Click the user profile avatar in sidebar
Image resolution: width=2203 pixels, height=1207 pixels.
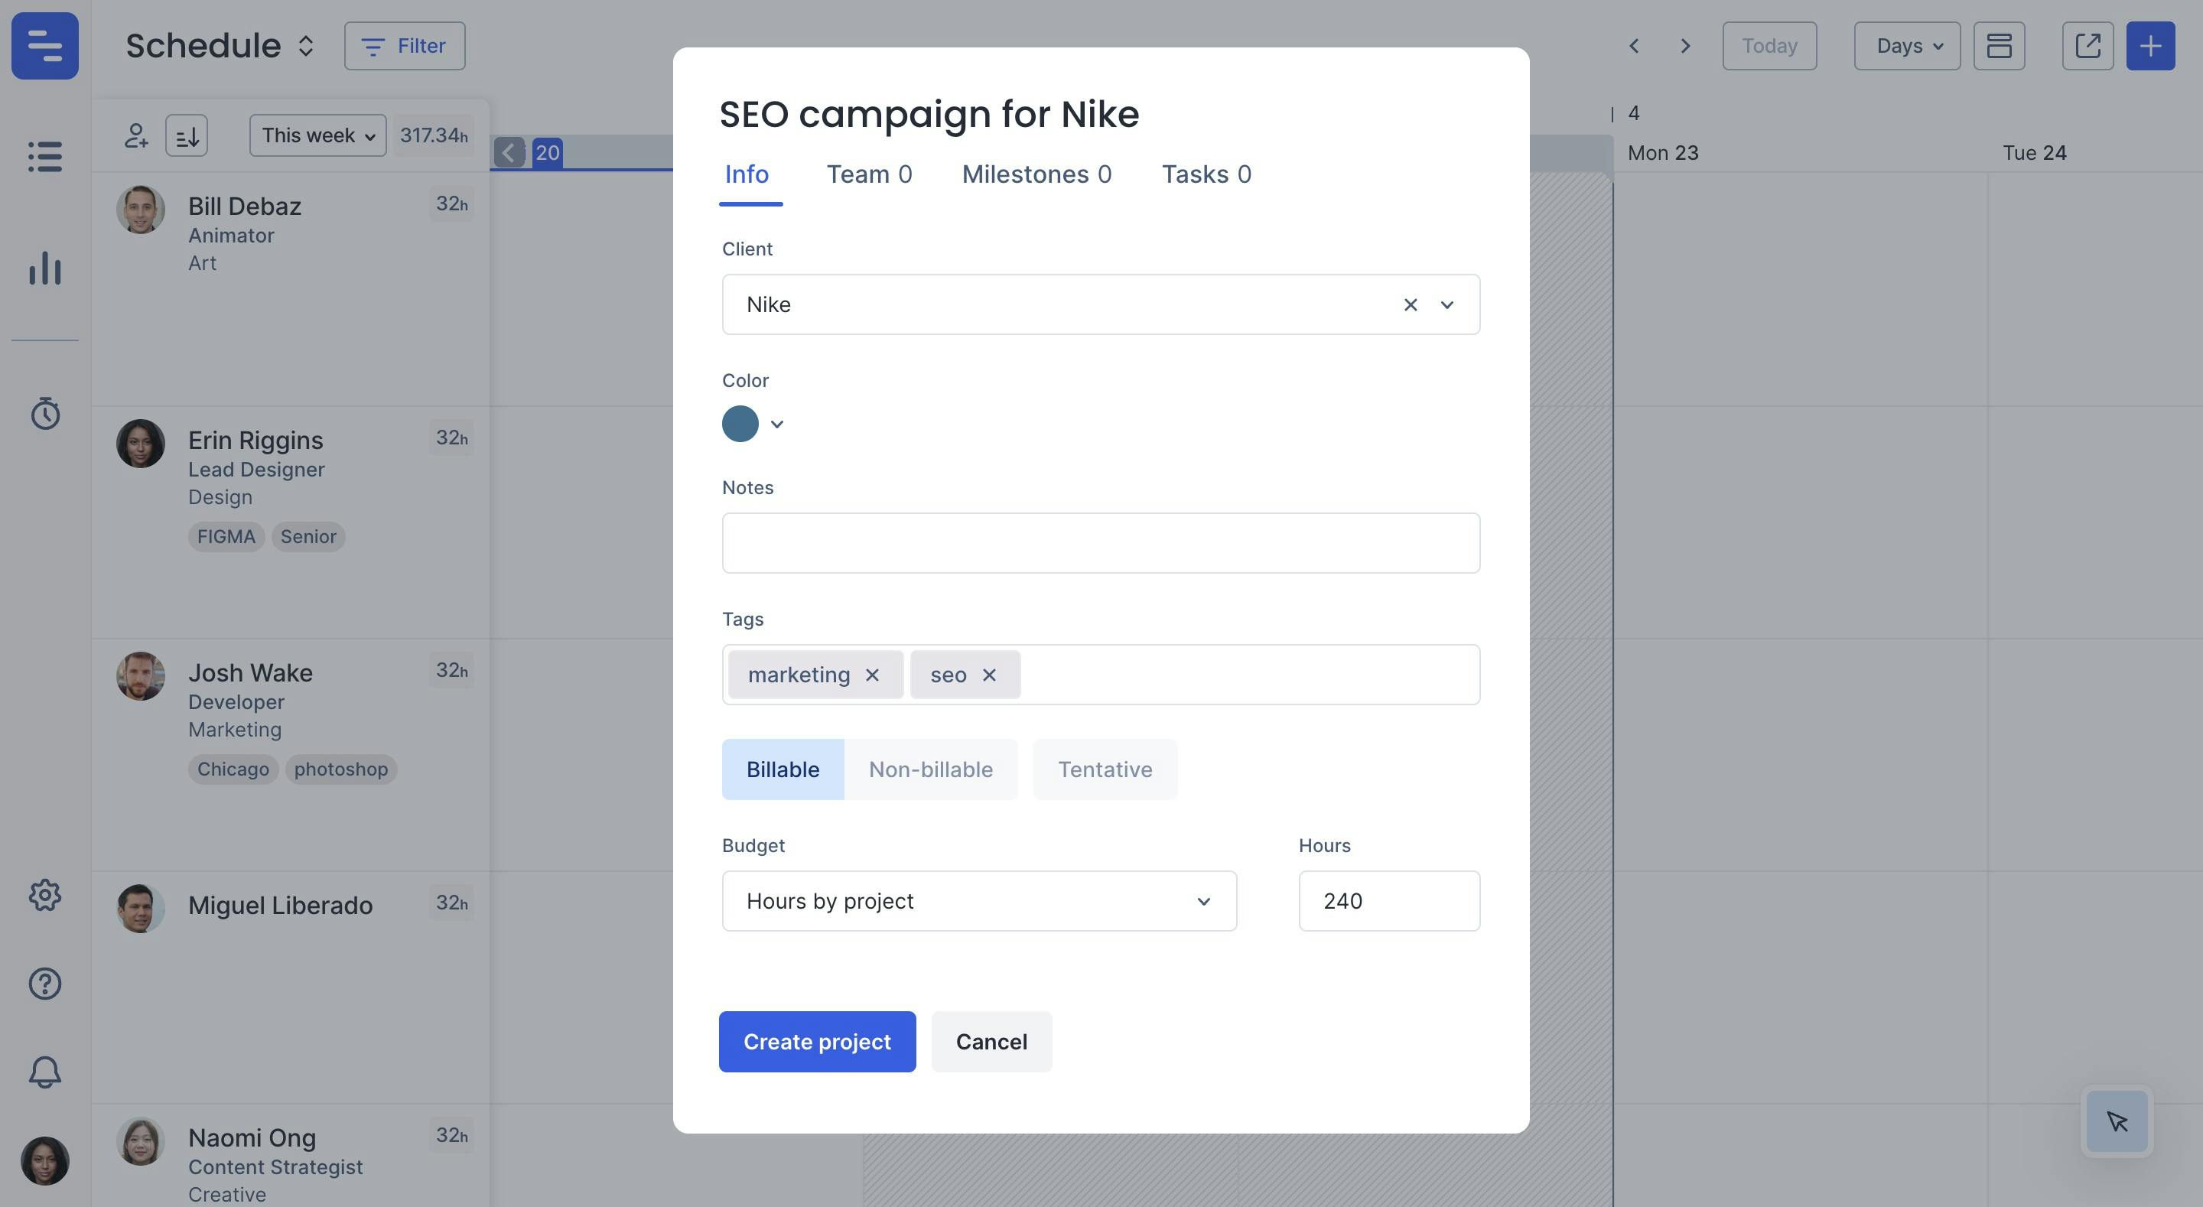(x=44, y=1161)
